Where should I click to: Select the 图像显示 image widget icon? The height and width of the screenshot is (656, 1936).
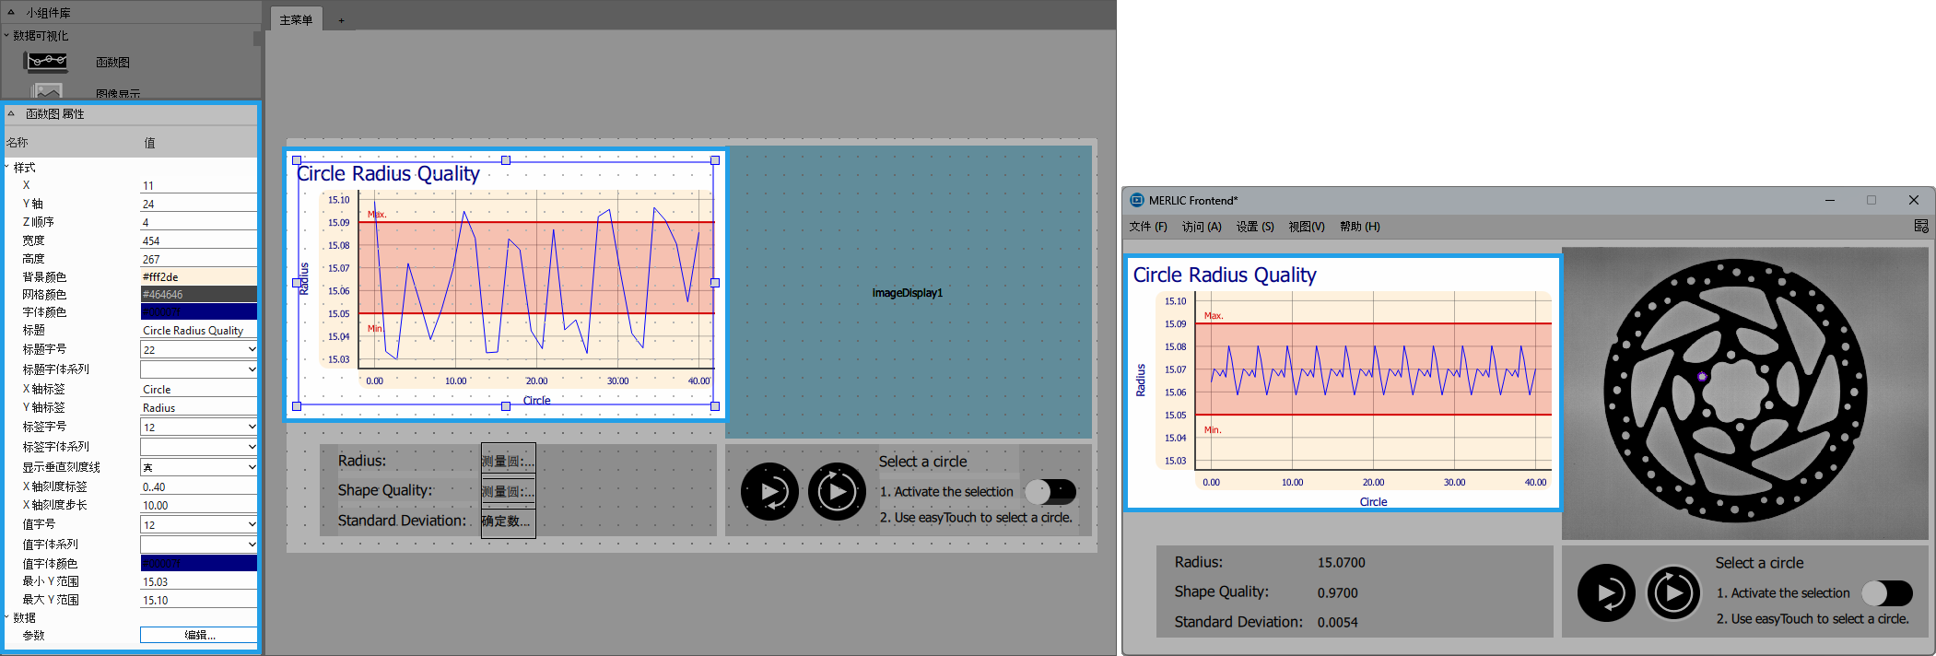46,92
